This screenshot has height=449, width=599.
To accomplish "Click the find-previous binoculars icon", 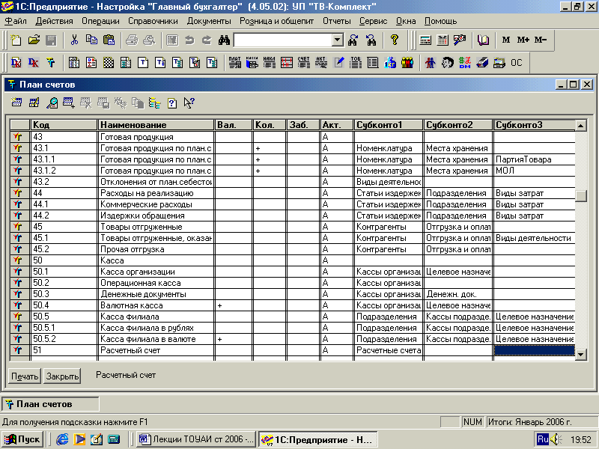I will [371, 40].
